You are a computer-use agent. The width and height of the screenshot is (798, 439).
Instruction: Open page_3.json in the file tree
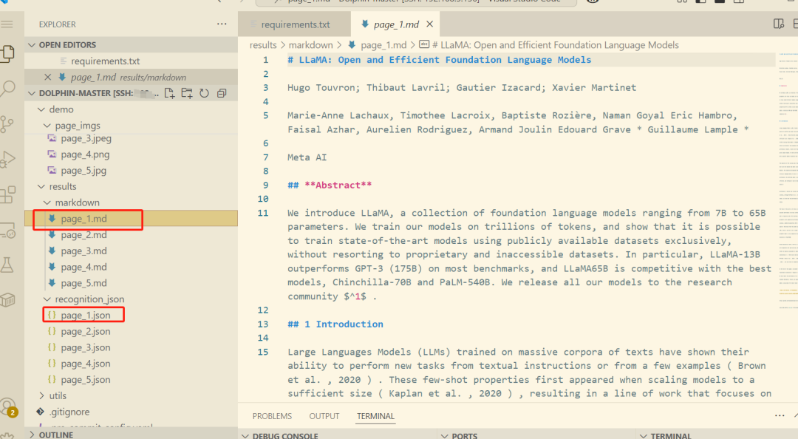86,348
